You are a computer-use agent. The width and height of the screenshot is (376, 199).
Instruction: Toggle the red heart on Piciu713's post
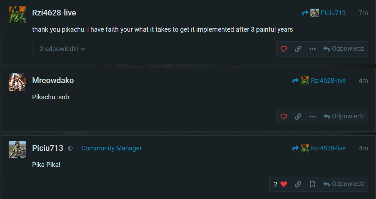point(284,184)
